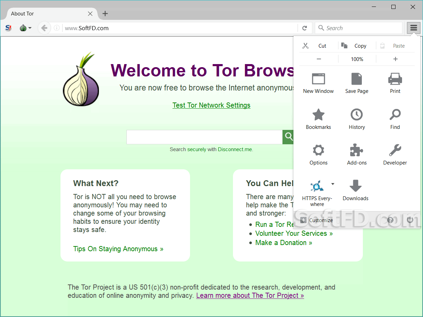Open Learn more about The Tor Project
Screen dimensions: 423x317
click(x=250, y=295)
